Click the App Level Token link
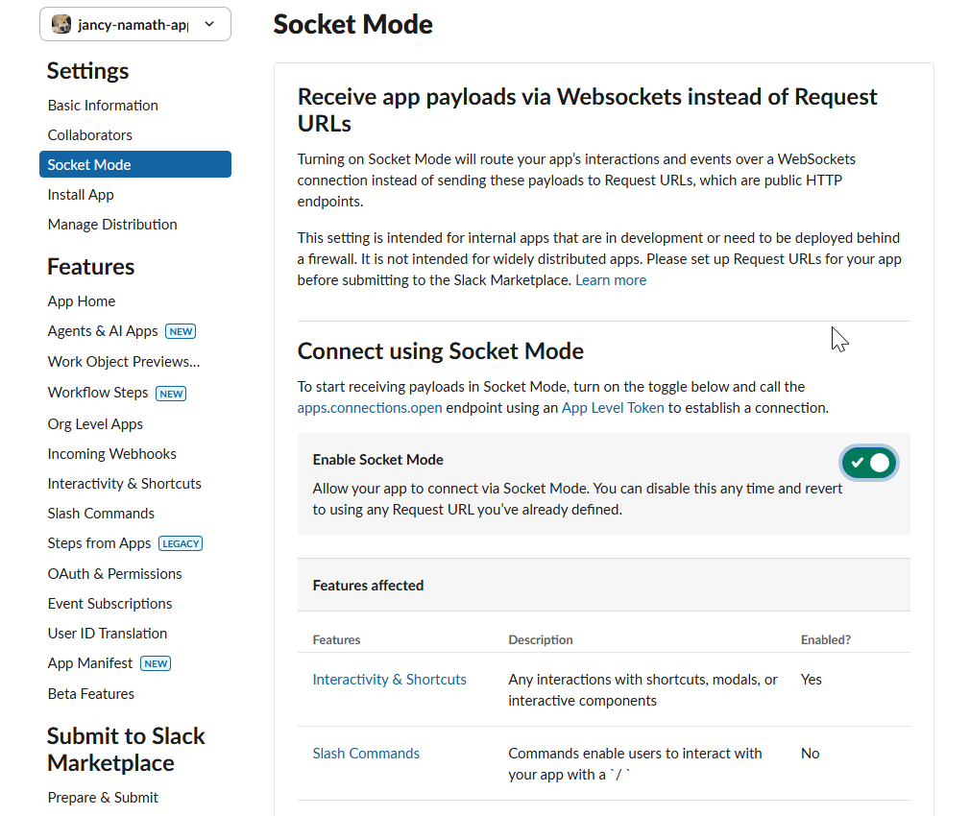Image resolution: width=970 pixels, height=816 pixels. point(613,408)
